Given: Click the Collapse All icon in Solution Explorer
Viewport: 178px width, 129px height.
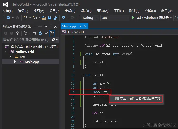Looking at the screenshot, I should 46,33.
